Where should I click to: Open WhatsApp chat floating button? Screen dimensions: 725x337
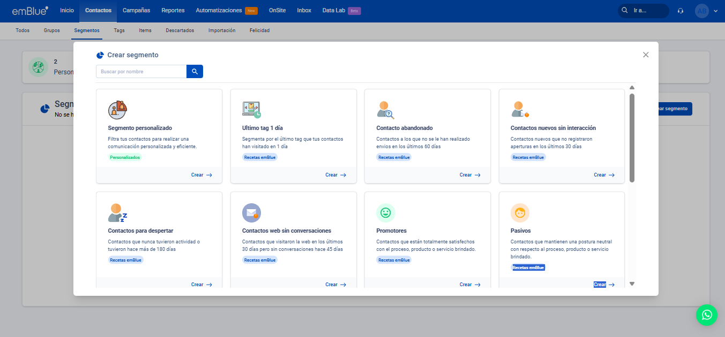[706, 315]
